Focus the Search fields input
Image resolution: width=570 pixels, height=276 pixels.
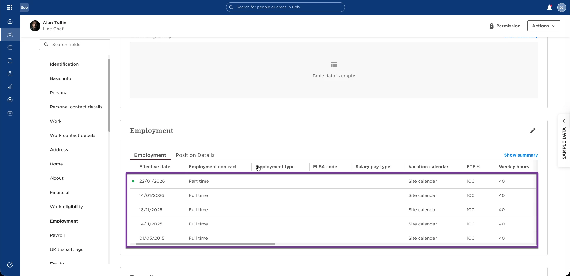coord(75,45)
